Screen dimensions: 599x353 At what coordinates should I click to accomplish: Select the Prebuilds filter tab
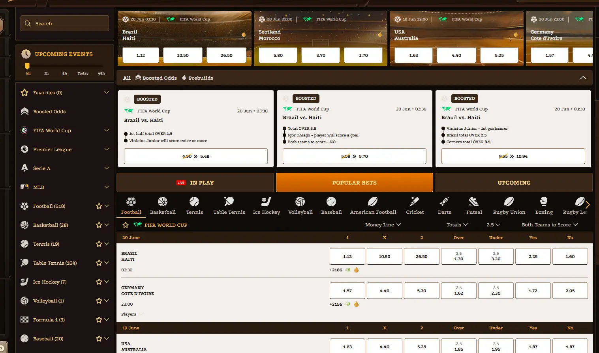pyautogui.click(x=197, y=78)
